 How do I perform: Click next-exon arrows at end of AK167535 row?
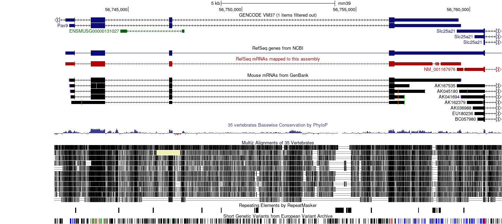click(x=499, y=86)
